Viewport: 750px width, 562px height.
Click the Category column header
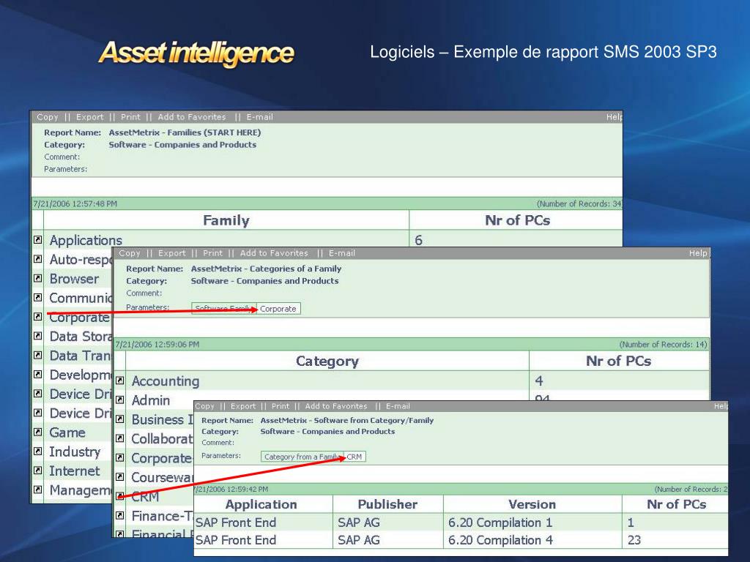coord(327,361)
